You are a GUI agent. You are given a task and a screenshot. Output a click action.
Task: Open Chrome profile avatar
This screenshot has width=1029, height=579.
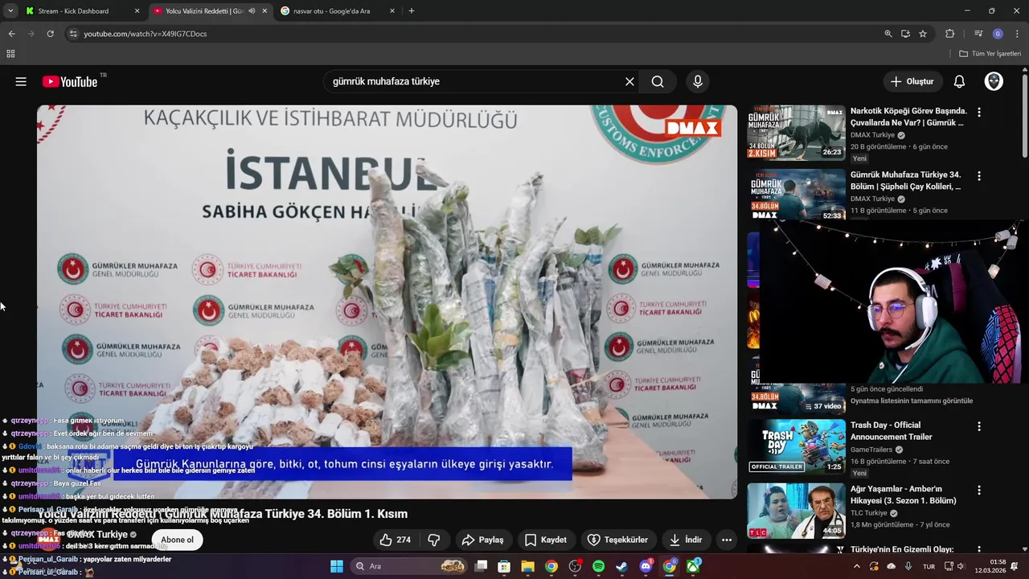point(998,34)
